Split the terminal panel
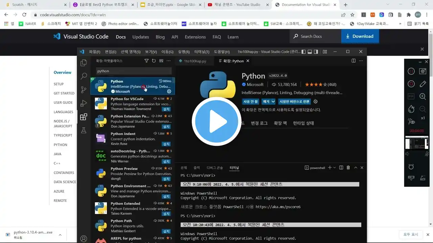 [341, 168]
